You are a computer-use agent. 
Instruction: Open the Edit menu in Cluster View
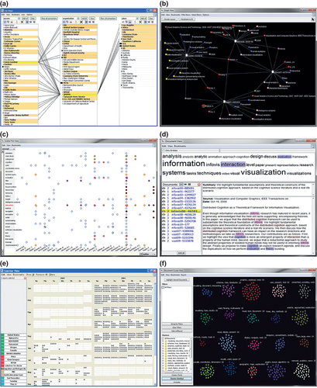(x=163, y=275)
